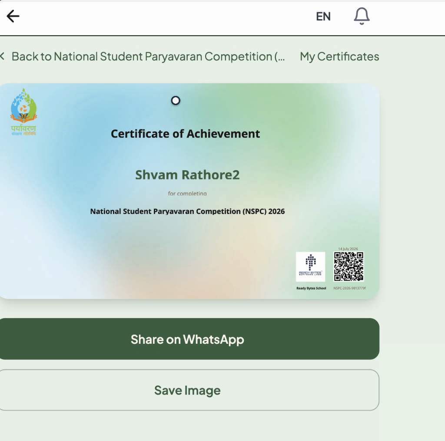Click the Certificate of Achievement heading
This screenshot has width=445, height=441.
point(185,134)
